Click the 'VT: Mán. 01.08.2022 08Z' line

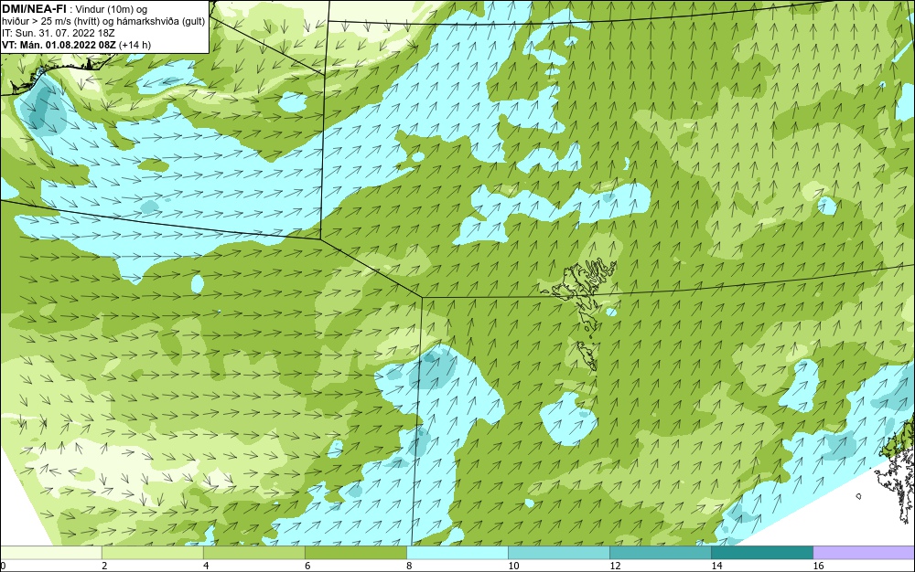pos(59,45)
